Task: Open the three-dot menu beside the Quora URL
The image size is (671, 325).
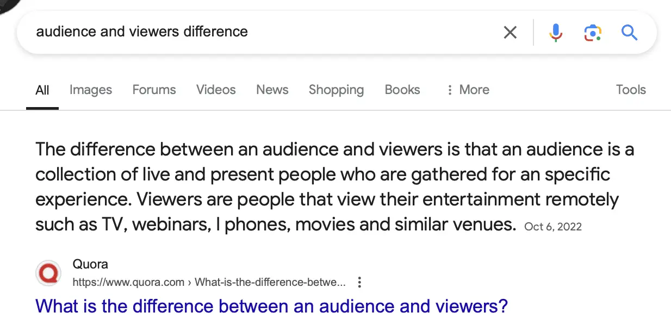Action: [x=359, y=282]
